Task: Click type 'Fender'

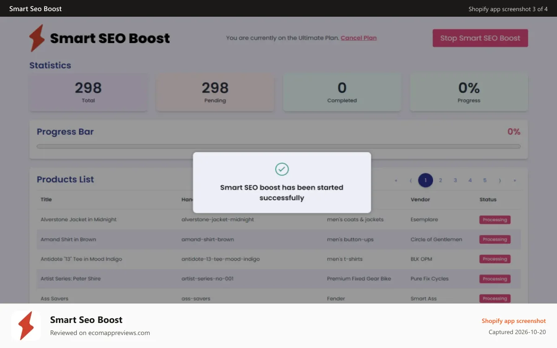Action: [336, 298]
